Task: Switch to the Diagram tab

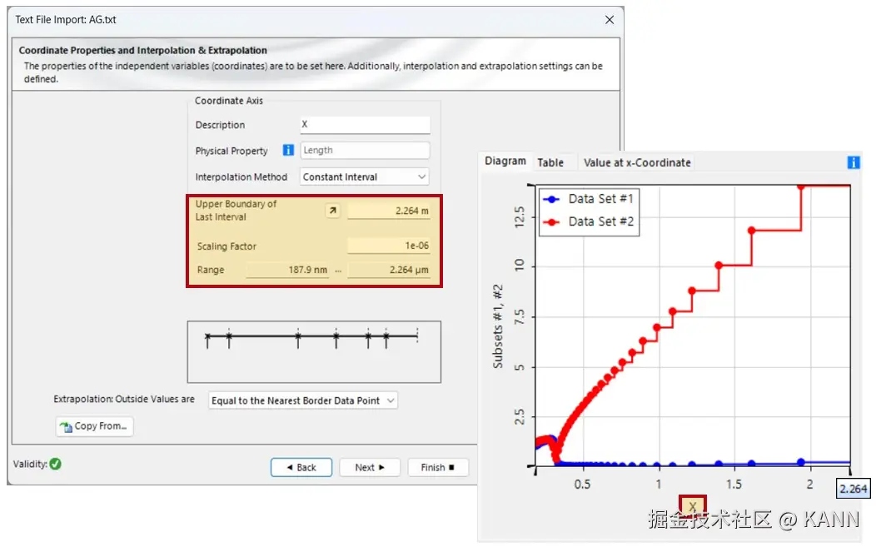Action: click(x=505, y=161)
